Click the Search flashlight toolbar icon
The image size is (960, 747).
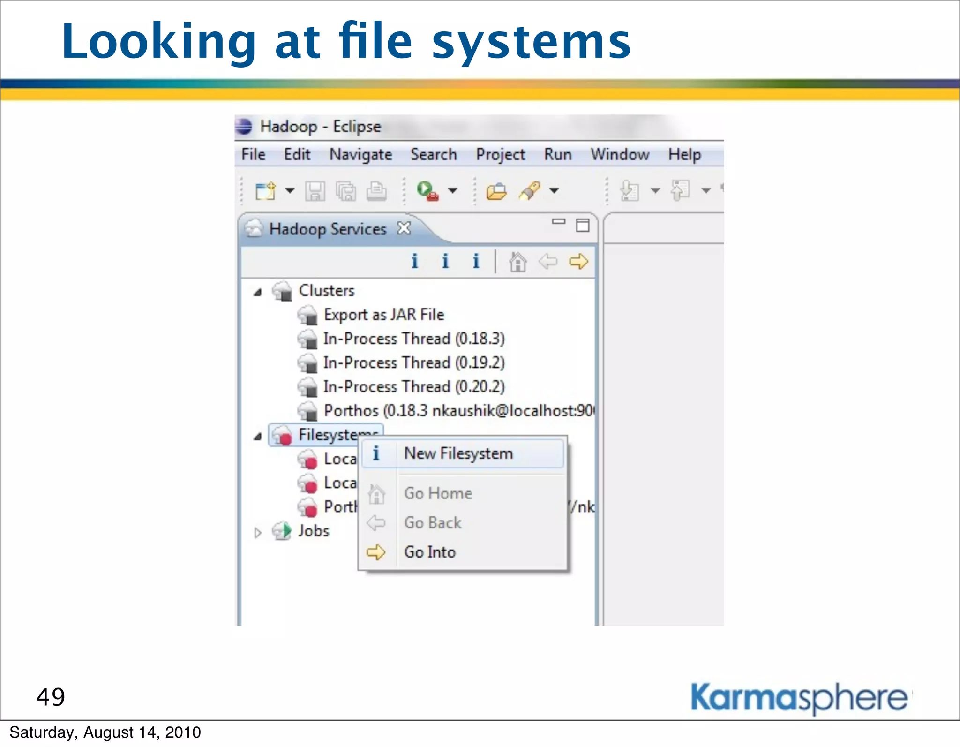[x=530, y=191]
